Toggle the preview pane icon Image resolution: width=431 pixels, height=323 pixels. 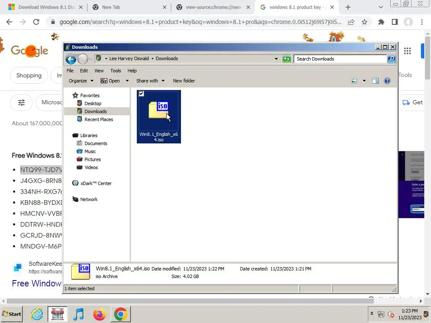click(375, 81)
